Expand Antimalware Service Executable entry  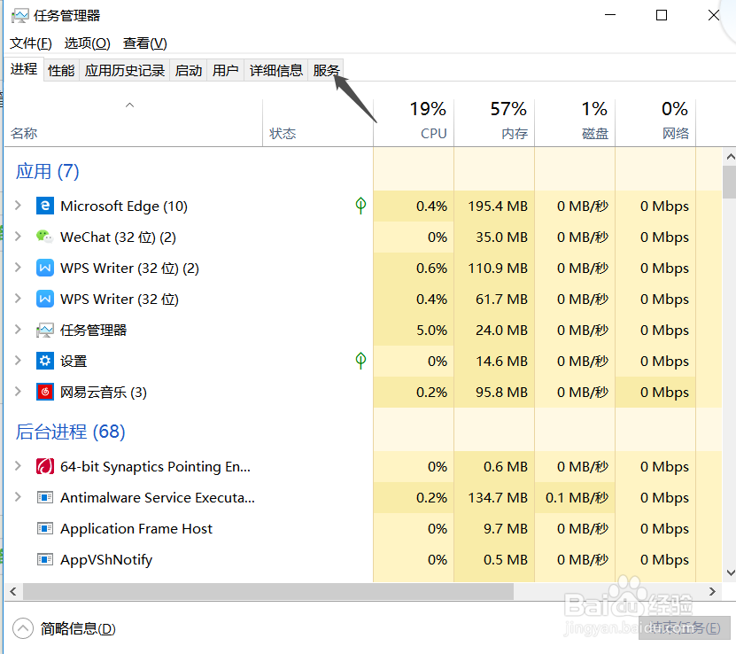pyautogui.click(x=18, y=497)
